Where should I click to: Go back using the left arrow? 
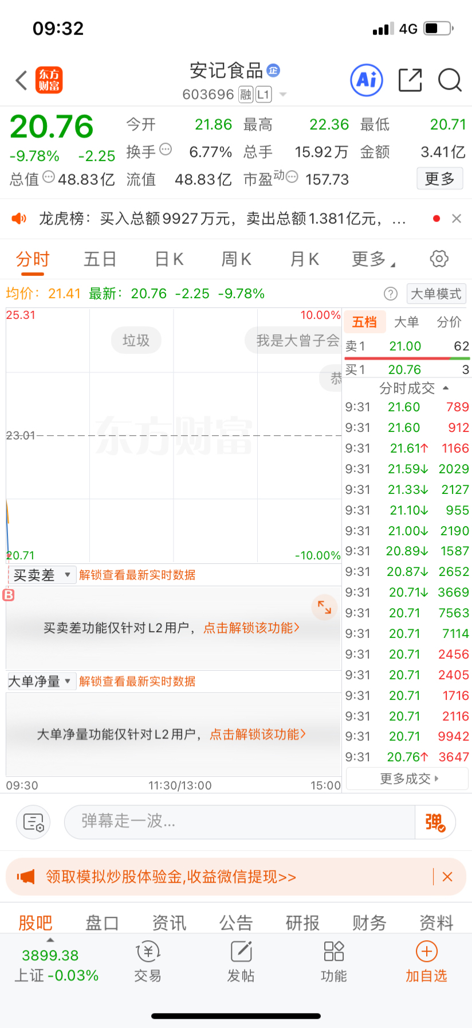click(x=21, y=80)
